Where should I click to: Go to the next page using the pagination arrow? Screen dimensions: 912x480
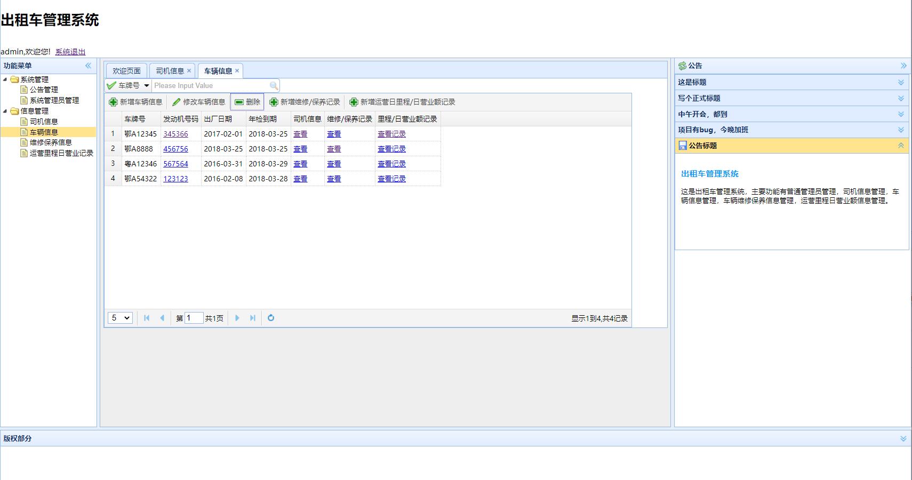237,318
